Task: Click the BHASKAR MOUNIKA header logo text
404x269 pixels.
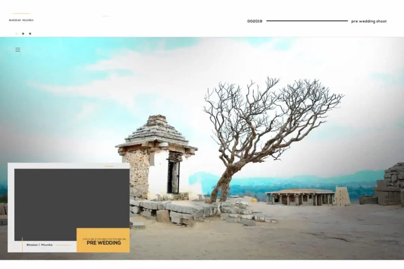Action: 21,20
